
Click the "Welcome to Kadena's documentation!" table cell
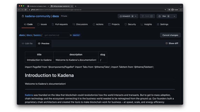coord(76,60)
